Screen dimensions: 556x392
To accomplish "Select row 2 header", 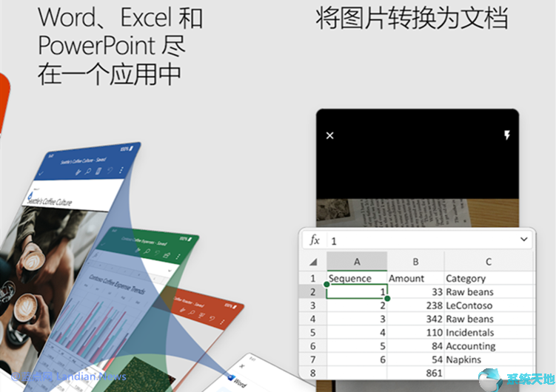I will click(312, 292).
